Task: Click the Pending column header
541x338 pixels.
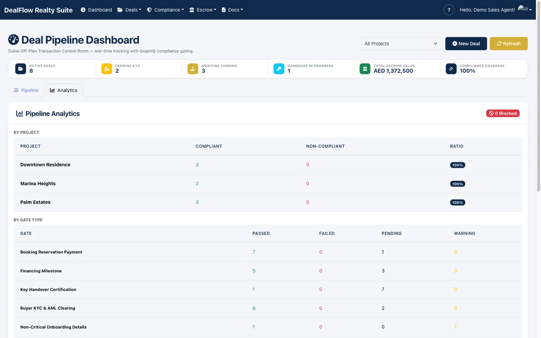Action: coord(391,233)
